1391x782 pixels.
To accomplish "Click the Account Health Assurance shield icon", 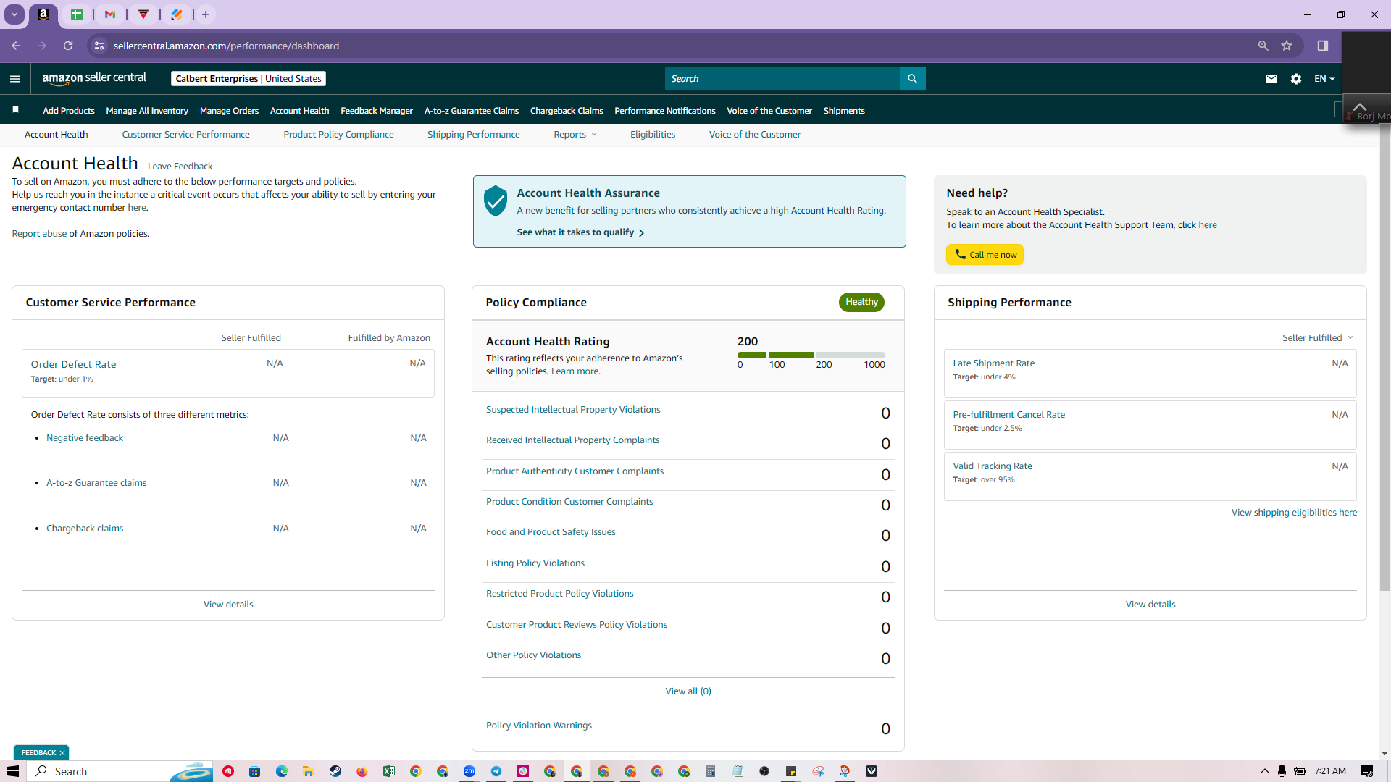I will (496, 201).
